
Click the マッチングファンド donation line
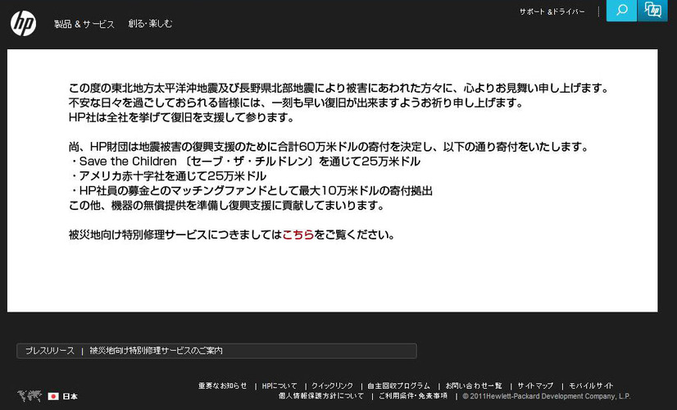pyautogui.click(x=251, y=190)
